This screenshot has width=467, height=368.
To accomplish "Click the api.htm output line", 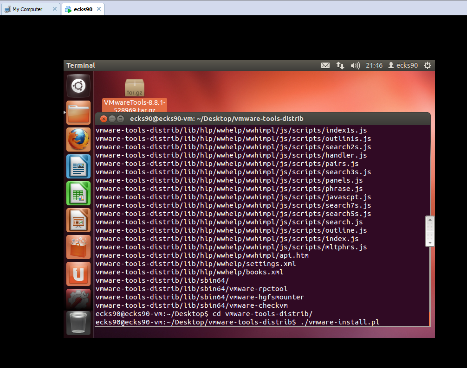I will pyautogui.click(x=202, y=256).
